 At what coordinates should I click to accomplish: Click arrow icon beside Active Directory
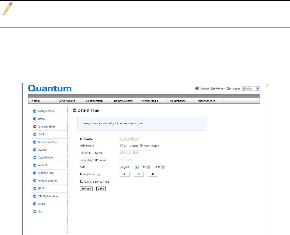point(35,142)
